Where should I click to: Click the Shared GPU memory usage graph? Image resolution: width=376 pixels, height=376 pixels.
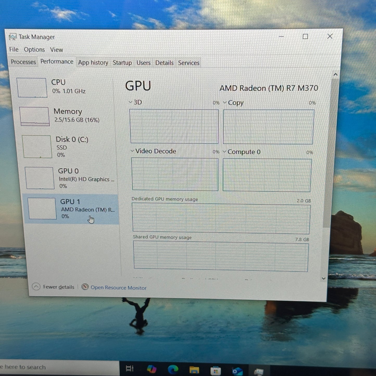pyautogui.click(x=221, y=257)
